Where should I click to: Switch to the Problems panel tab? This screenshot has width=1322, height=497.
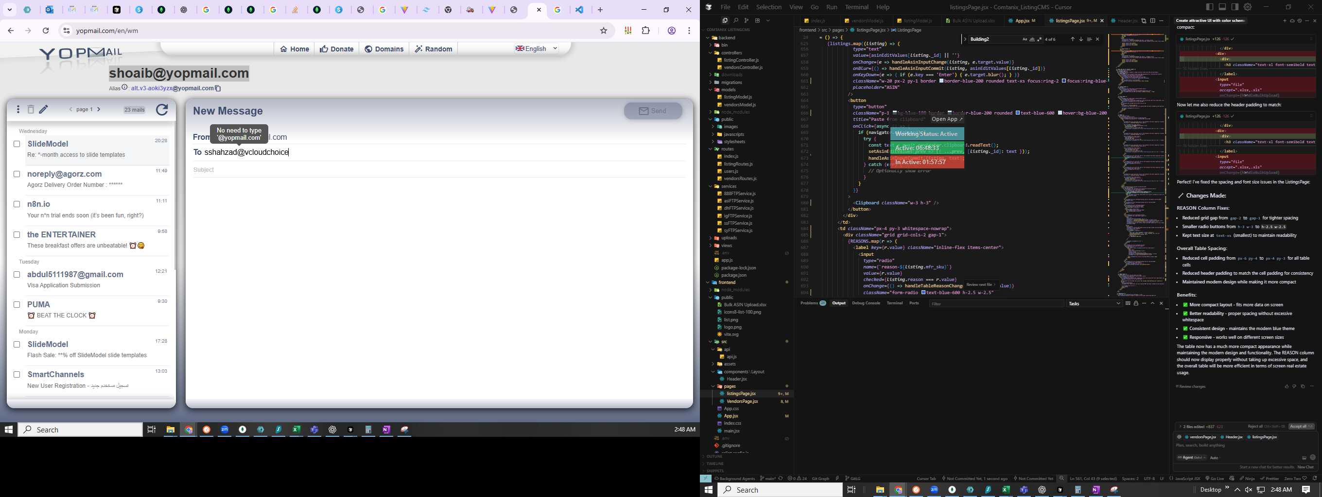813,303
